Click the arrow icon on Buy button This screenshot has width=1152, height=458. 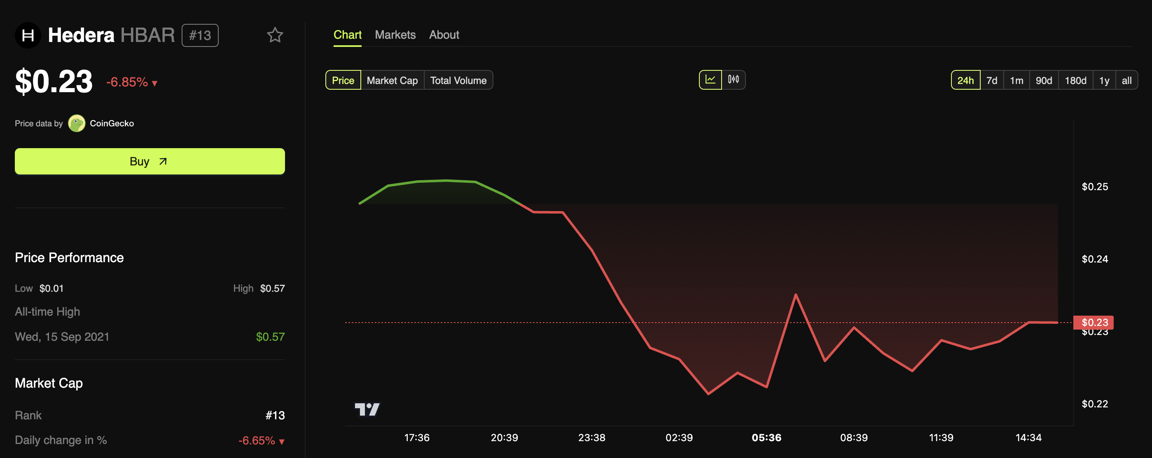163,161
